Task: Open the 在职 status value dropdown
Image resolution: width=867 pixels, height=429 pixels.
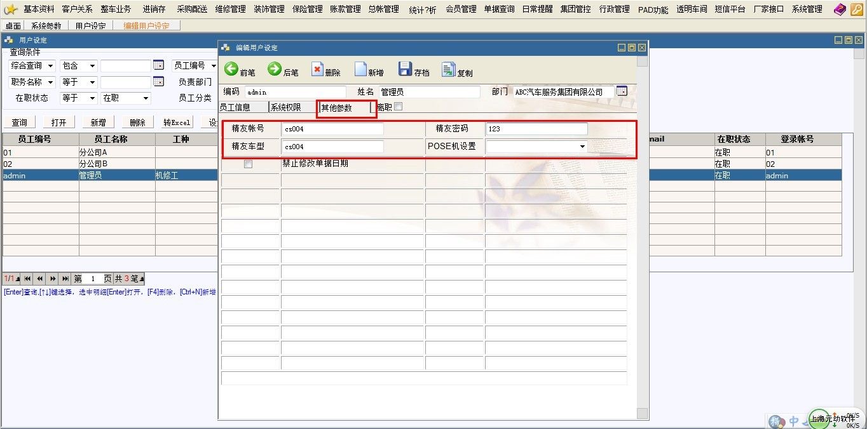Action: (x=146, y=98)
